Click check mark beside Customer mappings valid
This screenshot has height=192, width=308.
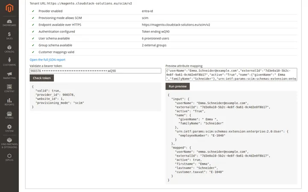tap(33, 52)
